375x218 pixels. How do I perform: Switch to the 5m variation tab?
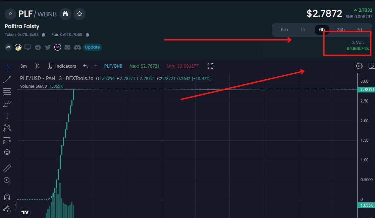coord(284,29)
